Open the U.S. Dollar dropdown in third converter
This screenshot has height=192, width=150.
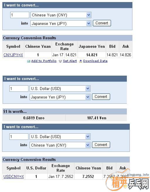click(60, 137)
